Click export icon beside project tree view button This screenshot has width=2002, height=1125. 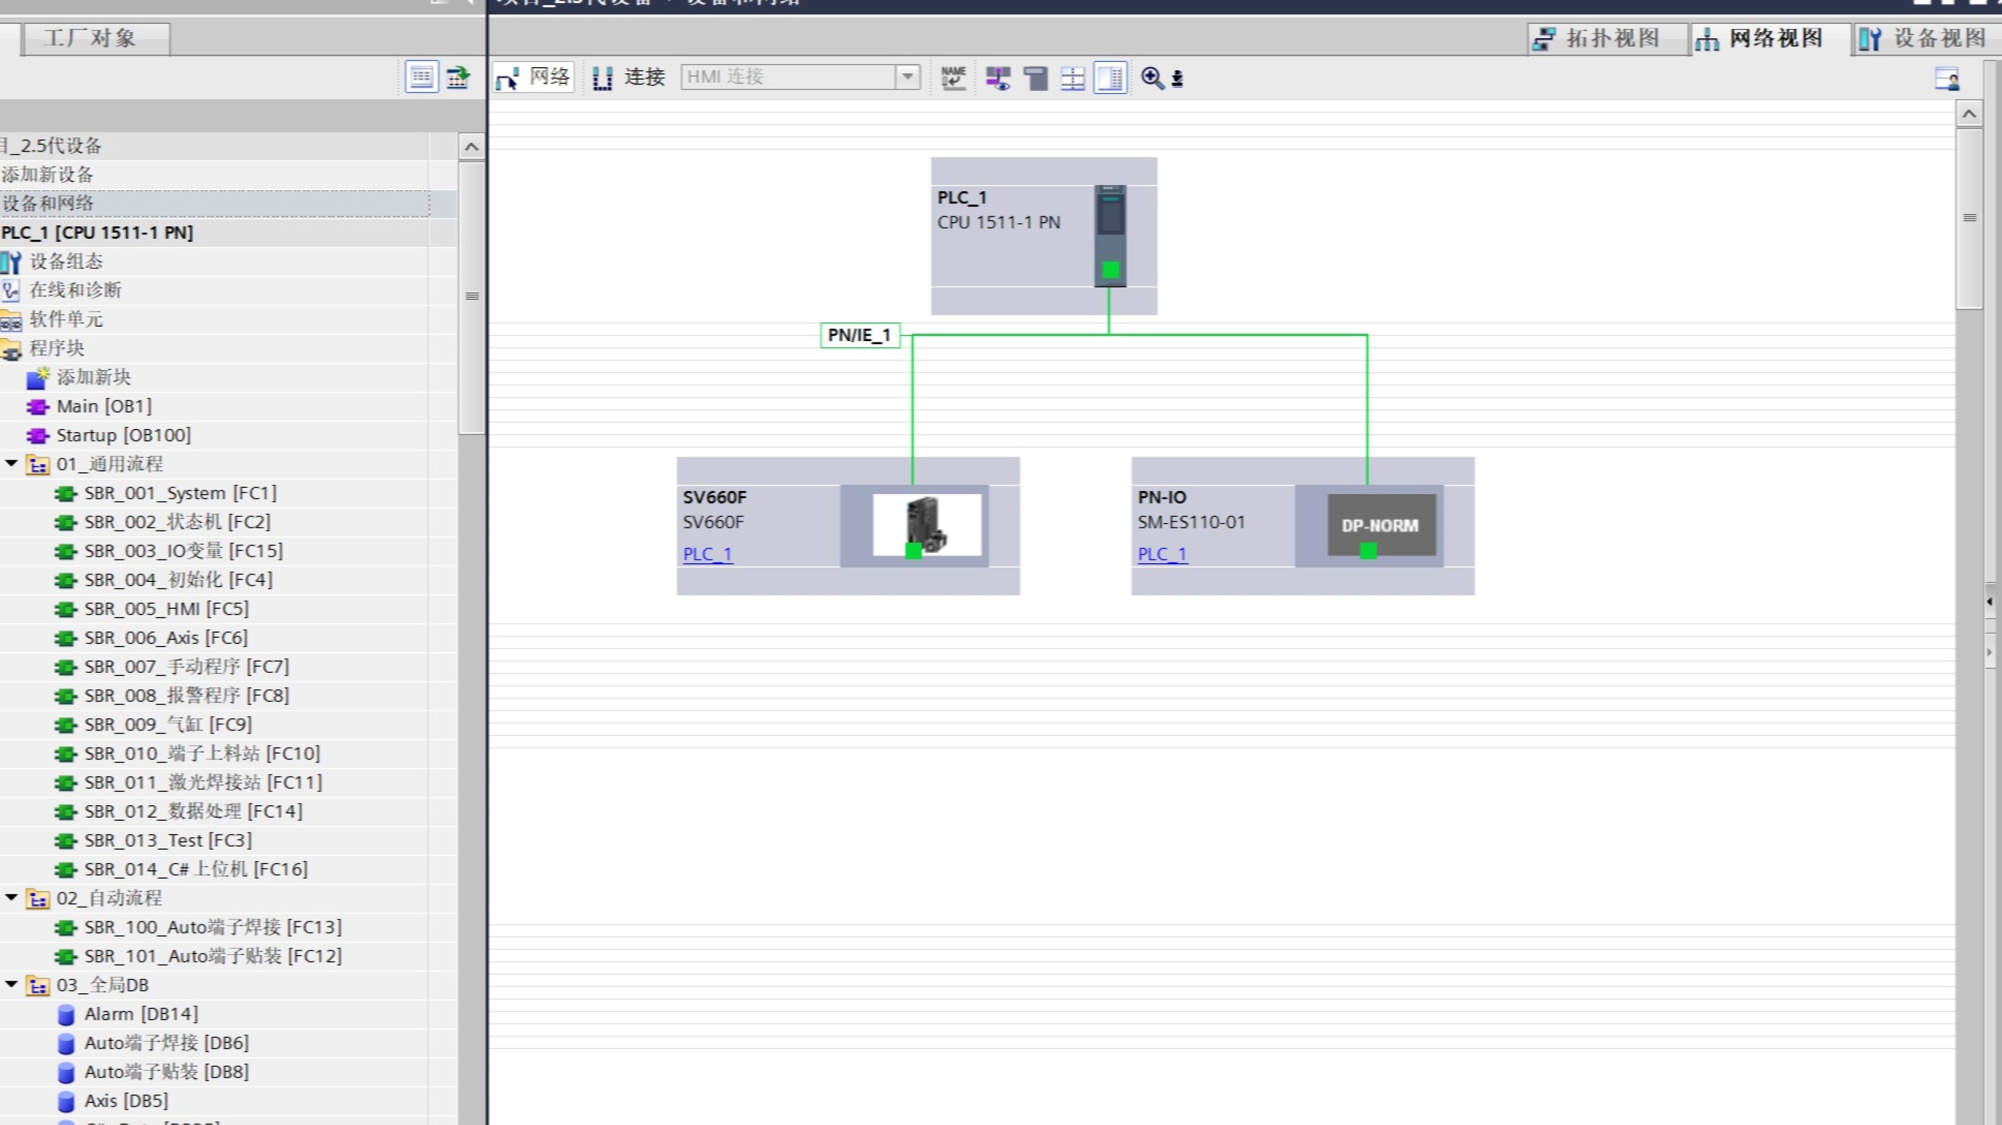[x=458, y=77]
